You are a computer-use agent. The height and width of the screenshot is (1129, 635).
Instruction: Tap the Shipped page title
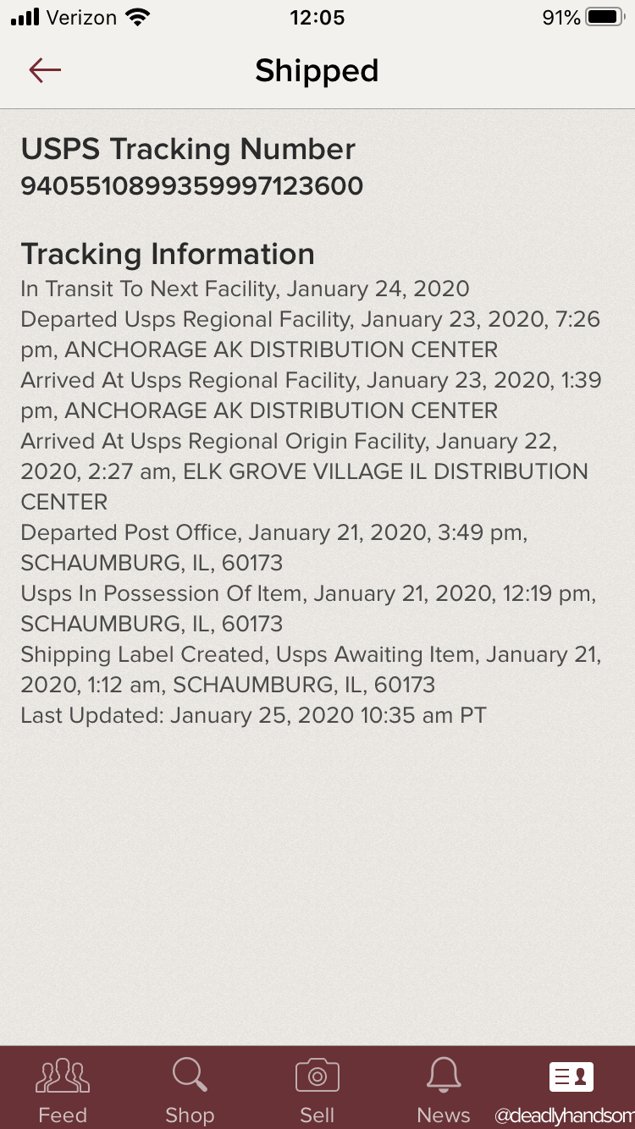point(317,70)
